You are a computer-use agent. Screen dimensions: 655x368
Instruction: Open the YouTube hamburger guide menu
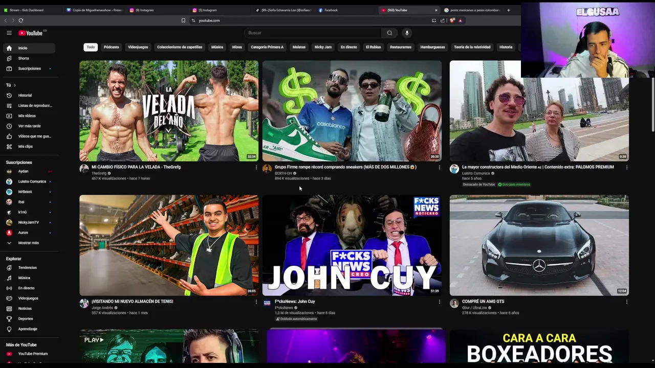click(x=9, y=33)
